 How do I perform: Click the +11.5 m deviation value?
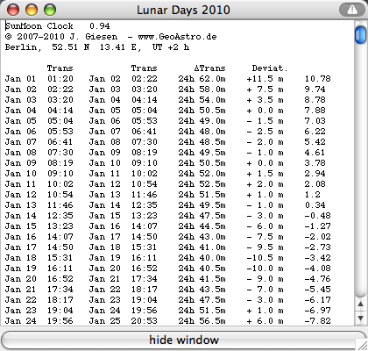click(265, 79)
